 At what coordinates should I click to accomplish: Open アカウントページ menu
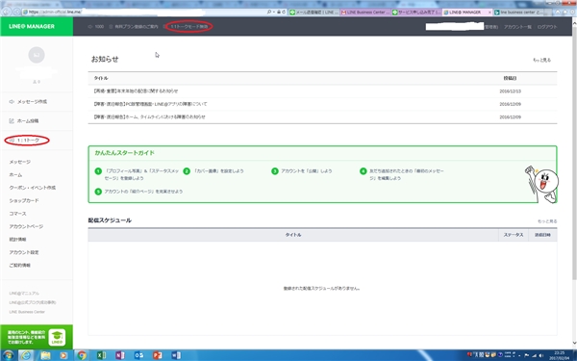26,226
